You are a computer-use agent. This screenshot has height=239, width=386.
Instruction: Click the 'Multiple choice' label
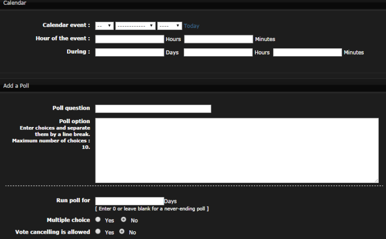click(x=69, y=220)
